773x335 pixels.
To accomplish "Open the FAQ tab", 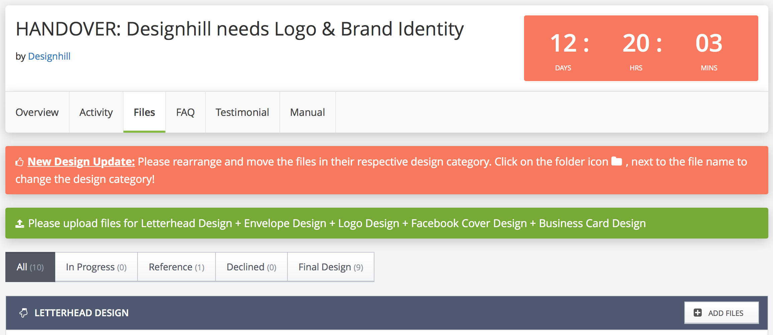I will (x=185, y=112).
